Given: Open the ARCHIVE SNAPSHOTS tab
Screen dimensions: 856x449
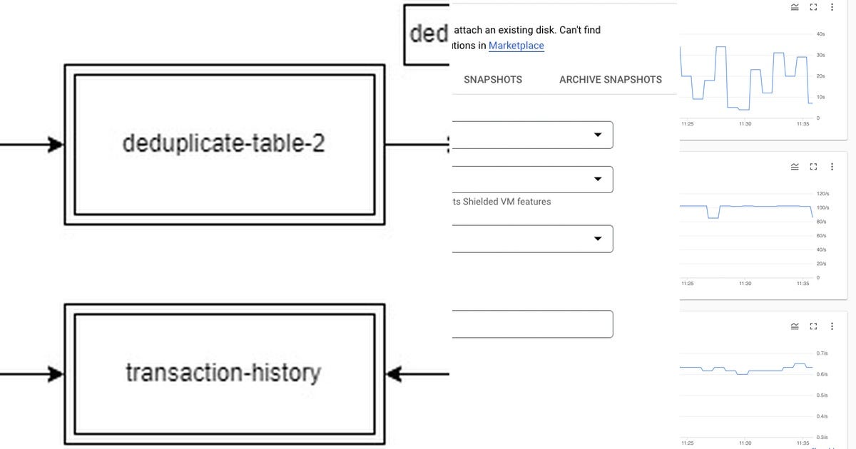Looking at the screenshot, I should click(611, 80).
